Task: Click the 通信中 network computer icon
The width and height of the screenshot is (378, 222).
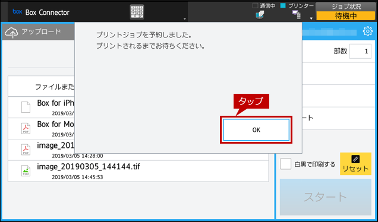Action: (x=260, y=15)
